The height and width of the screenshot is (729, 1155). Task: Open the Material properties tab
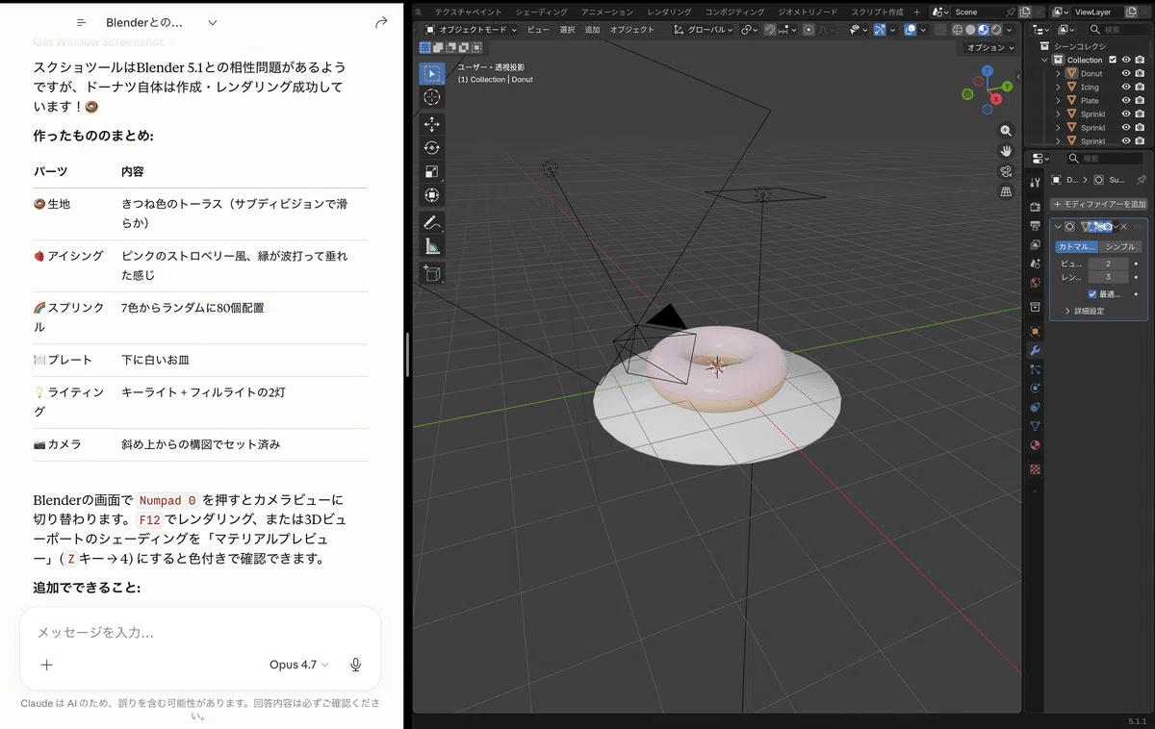pyautogui.click(x=1036, y=445)
